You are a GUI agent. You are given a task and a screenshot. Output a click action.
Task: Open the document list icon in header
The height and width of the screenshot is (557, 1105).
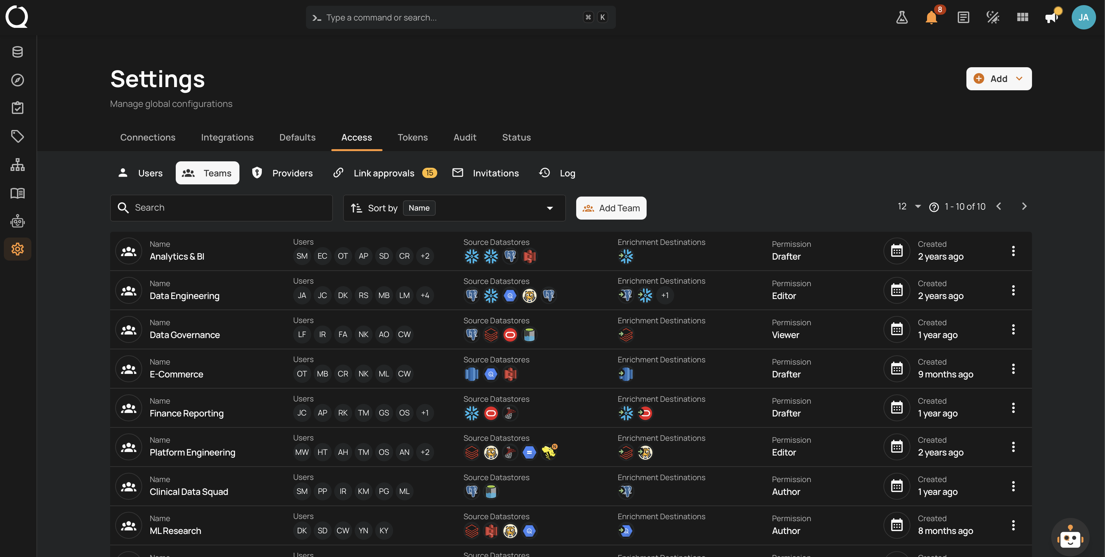pyautogui.click(x=963, y=18)
